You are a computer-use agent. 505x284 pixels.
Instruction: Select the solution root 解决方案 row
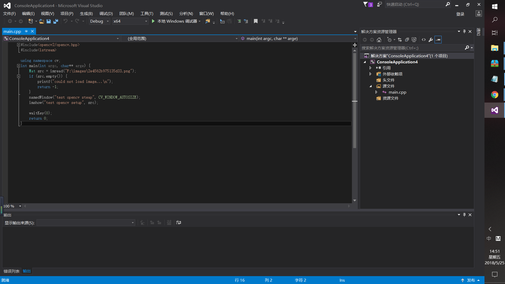[x=417, y=56]
